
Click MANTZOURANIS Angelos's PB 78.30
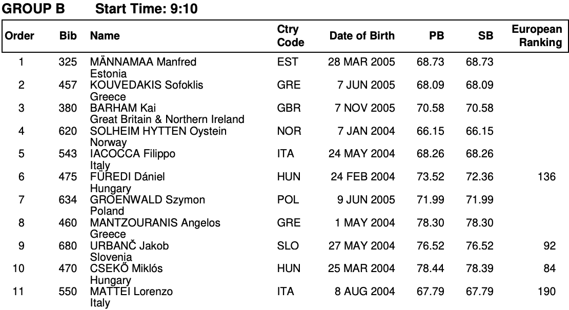tap(431, 223)
